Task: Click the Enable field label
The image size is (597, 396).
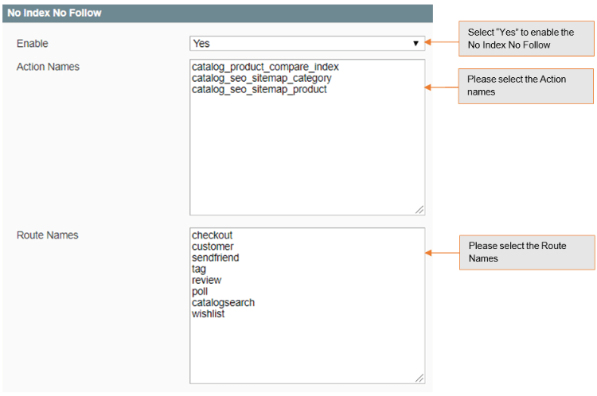Action: [32, 44]
